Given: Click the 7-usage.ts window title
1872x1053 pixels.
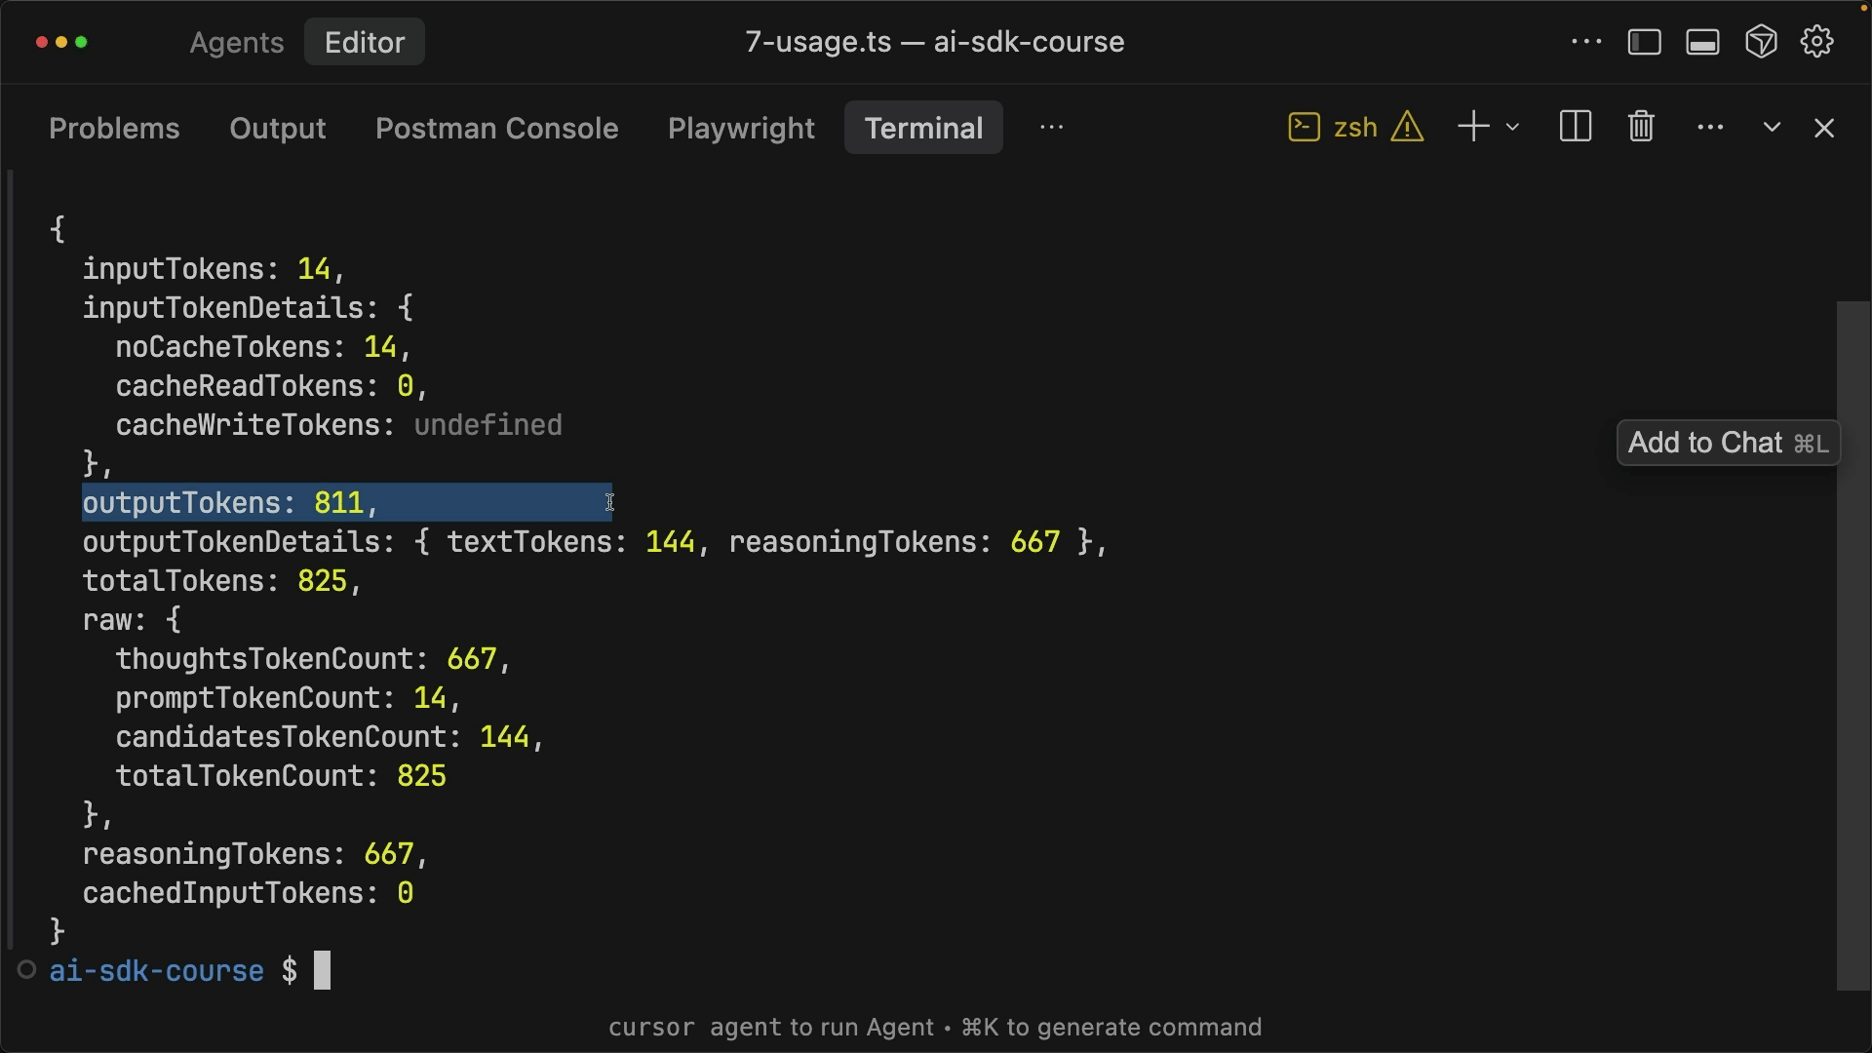Looking at the screenshot, I should pos(934,42).
